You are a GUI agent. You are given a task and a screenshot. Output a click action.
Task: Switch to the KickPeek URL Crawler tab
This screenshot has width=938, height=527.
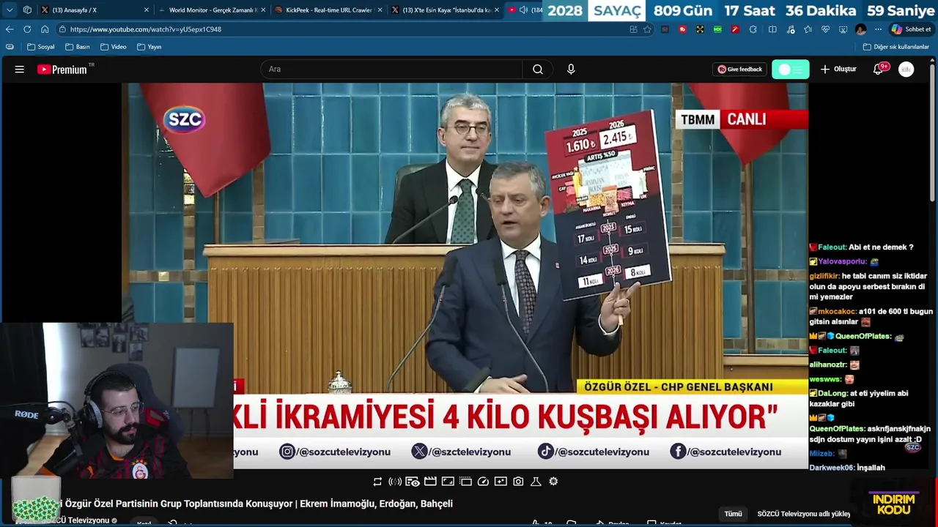(328, 10)
